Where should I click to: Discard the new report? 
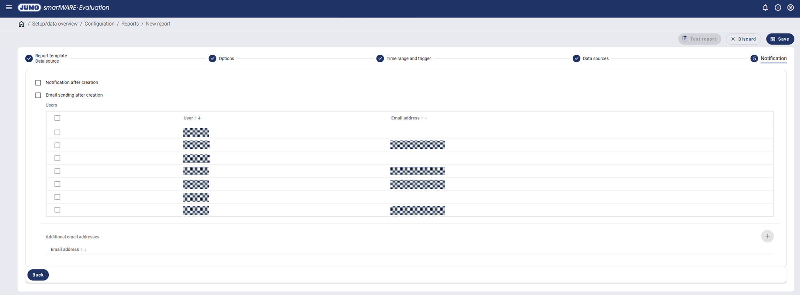point(743,39)
